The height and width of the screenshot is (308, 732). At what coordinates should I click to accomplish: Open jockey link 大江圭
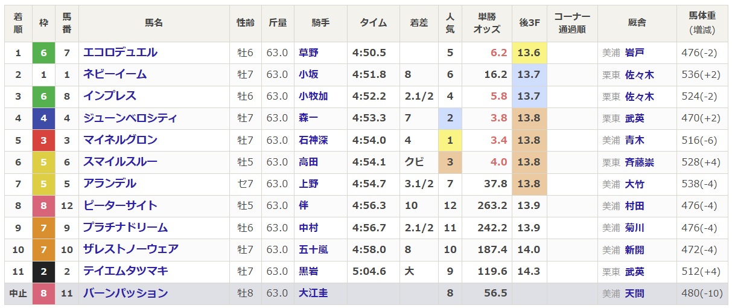pyautogui.click(x=313, y=294)
